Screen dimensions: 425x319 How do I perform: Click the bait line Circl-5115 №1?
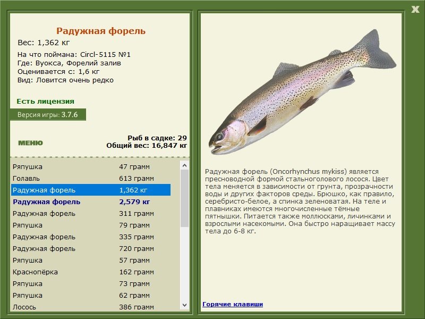click(74, 55)
